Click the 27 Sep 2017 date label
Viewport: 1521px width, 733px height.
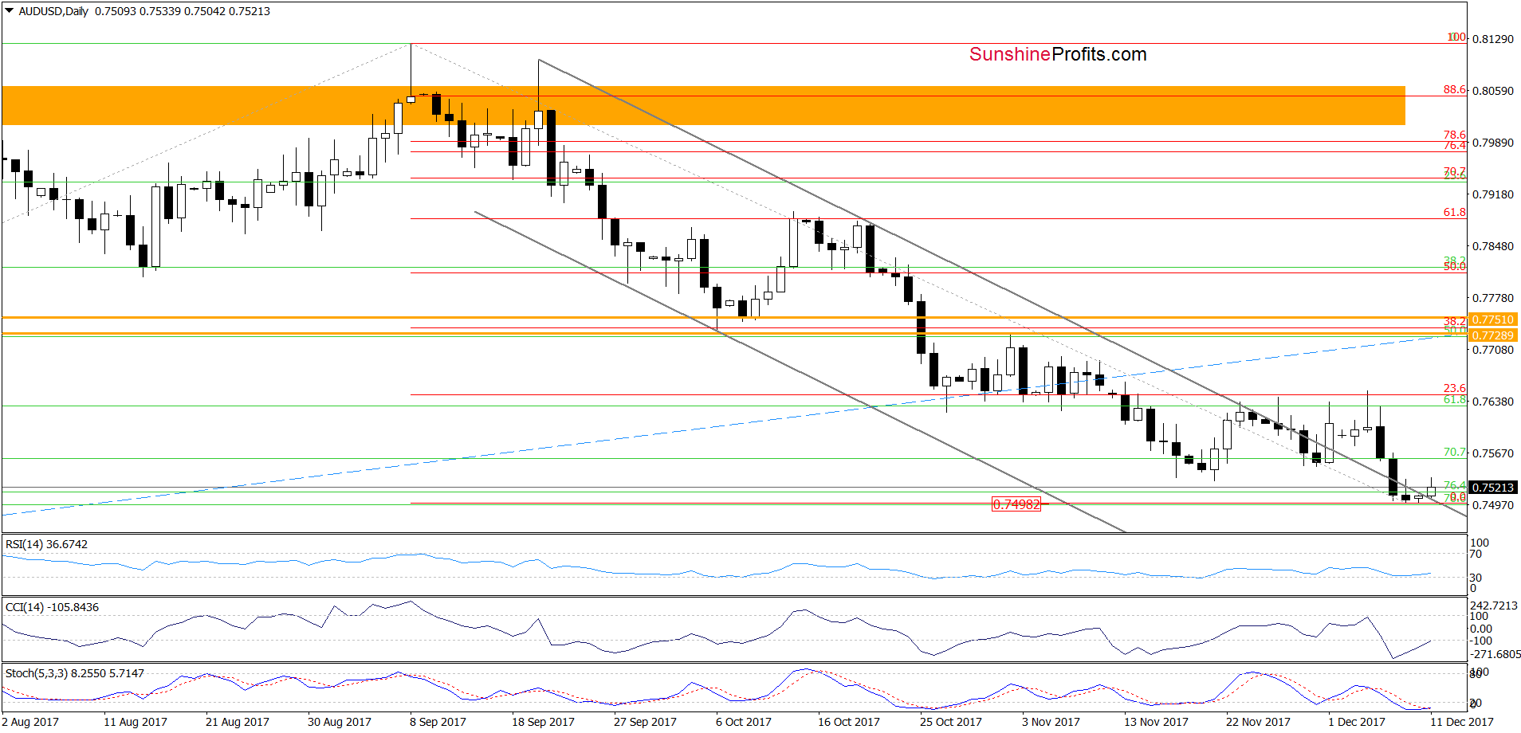645,722
